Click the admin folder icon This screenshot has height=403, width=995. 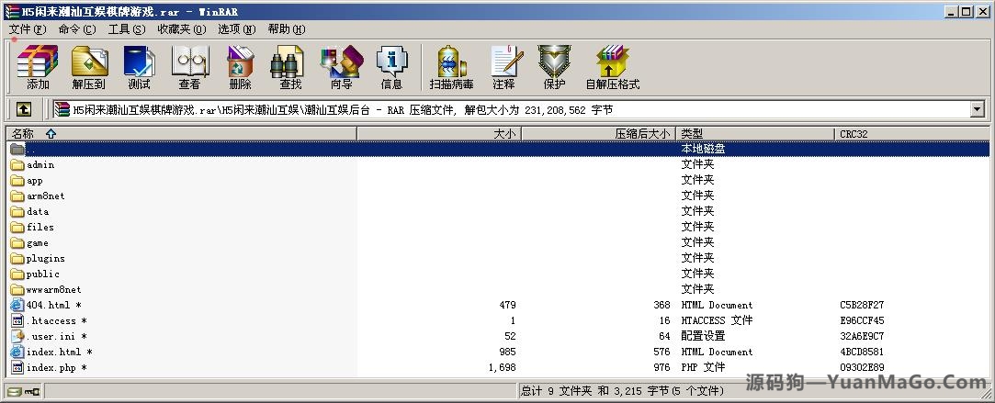(x=17, y=164)
